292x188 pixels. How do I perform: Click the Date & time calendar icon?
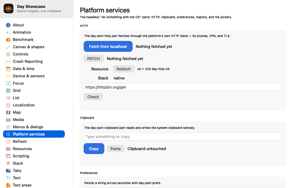point(8,69)
